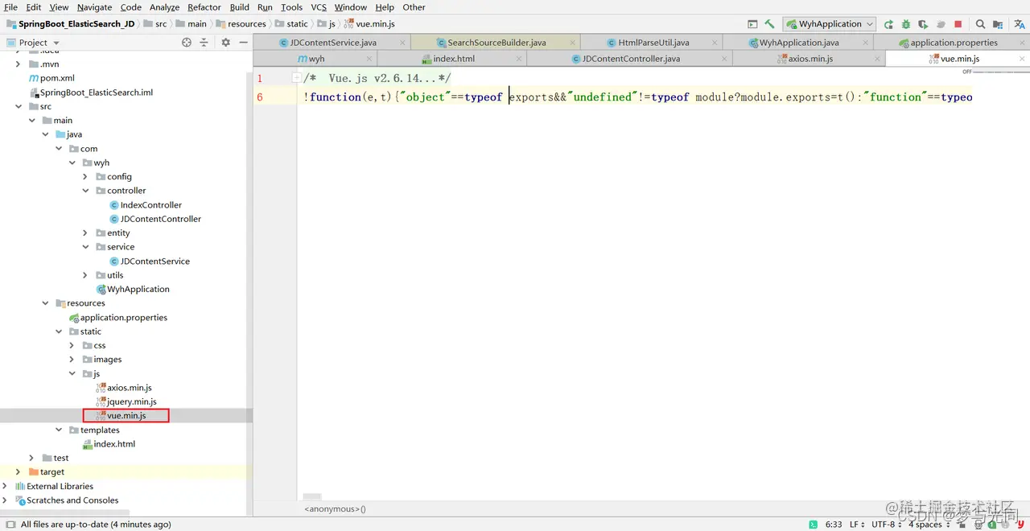
Task: Stop the running app with red square
Action: pos(958,24)
